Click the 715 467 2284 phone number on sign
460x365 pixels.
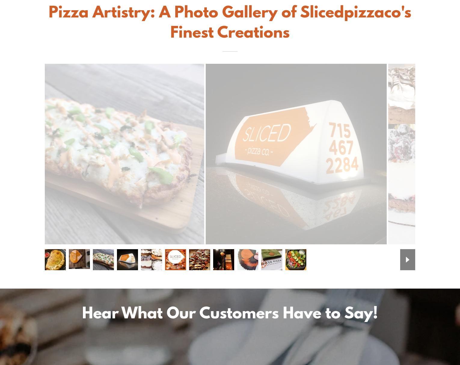pyautogui.click(x=342, y=148)
